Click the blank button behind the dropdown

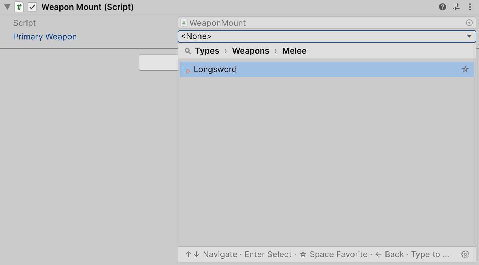click(x=159, y=62)
